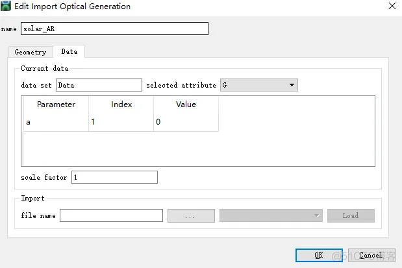Click the Load button

351,215
